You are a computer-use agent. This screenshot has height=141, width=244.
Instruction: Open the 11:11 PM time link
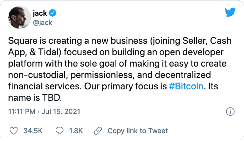(x=22, y=111)
